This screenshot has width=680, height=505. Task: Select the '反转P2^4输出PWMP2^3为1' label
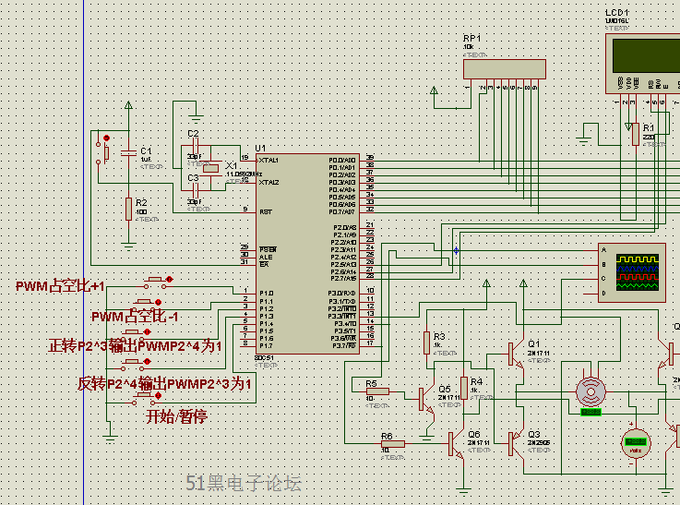click(164, 384)
